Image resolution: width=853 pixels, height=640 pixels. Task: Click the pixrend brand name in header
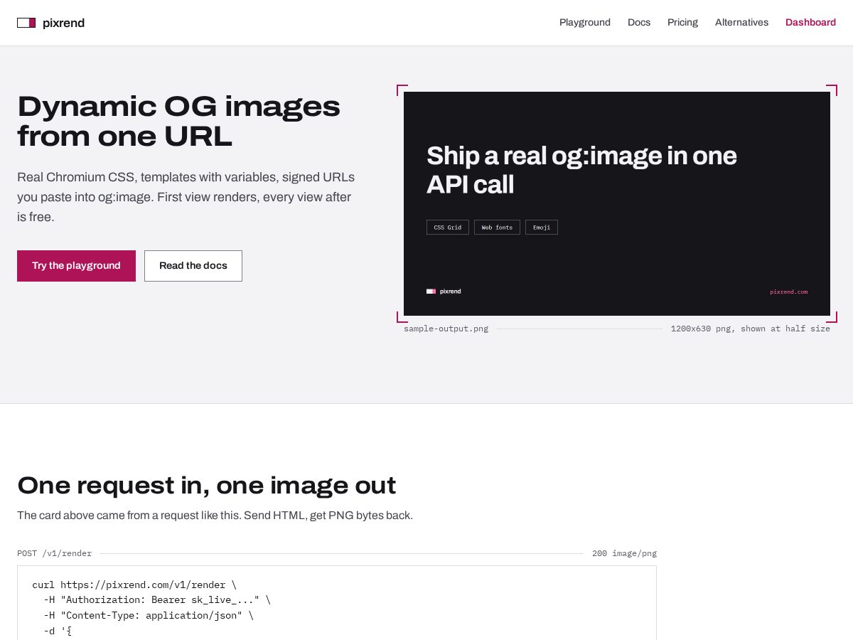(x=63, y=23)
